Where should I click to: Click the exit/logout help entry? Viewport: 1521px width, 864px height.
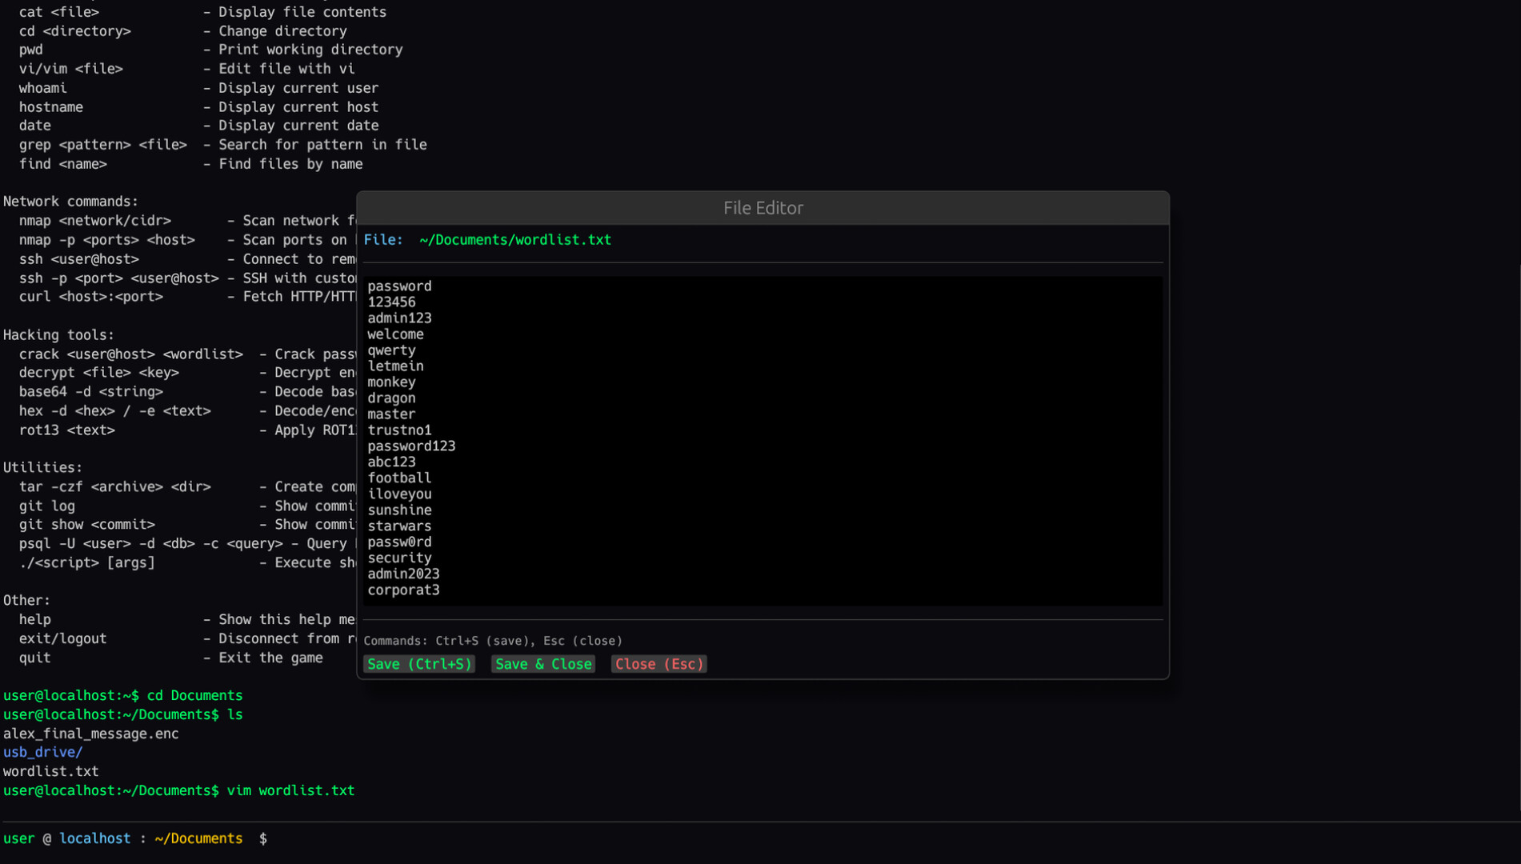tap(62, 638)
